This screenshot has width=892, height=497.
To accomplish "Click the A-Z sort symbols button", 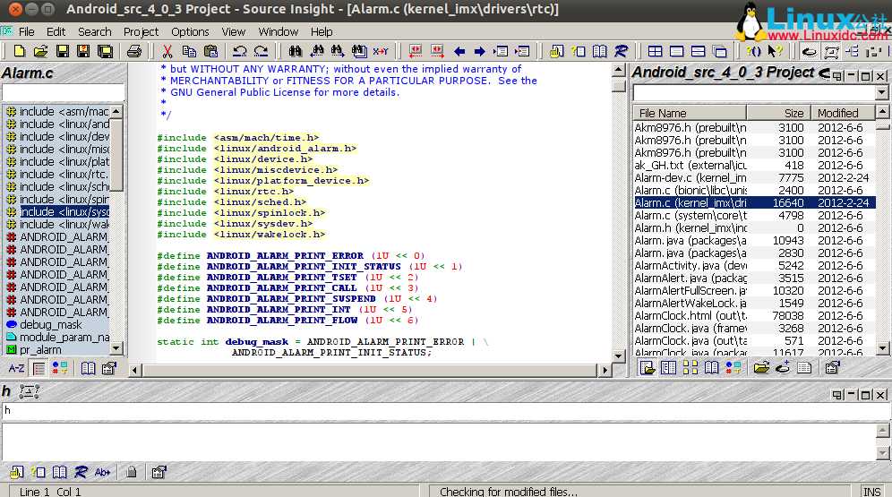I will (x=16, y=368).
